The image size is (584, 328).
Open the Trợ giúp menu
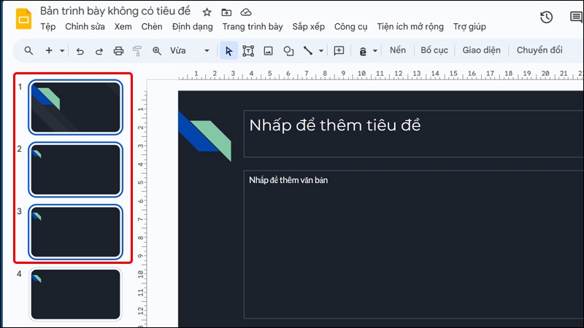[469, 27]
